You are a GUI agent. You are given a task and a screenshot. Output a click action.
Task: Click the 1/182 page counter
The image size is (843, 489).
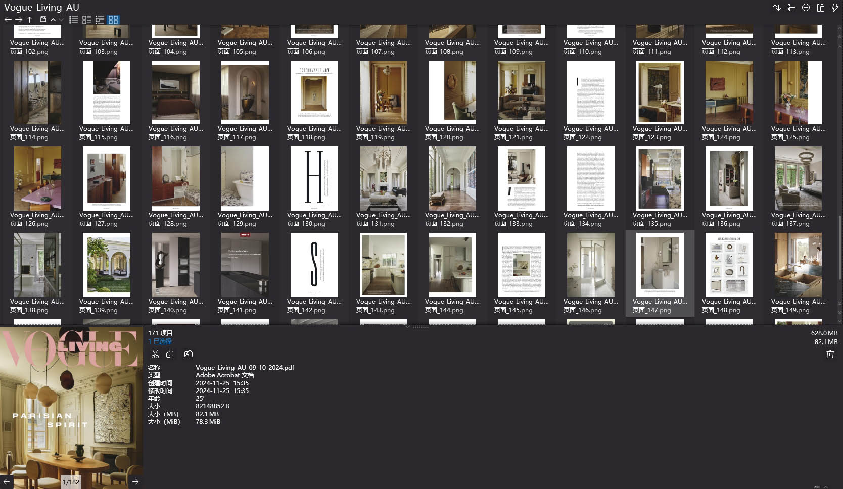point(71,482)
